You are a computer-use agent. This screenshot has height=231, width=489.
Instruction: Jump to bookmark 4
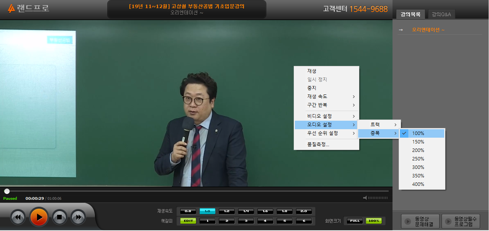265,221
